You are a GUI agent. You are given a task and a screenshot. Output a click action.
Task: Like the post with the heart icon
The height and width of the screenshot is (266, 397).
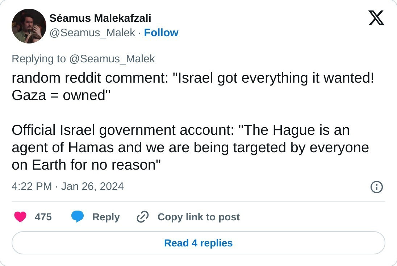(x=20, y=217)
